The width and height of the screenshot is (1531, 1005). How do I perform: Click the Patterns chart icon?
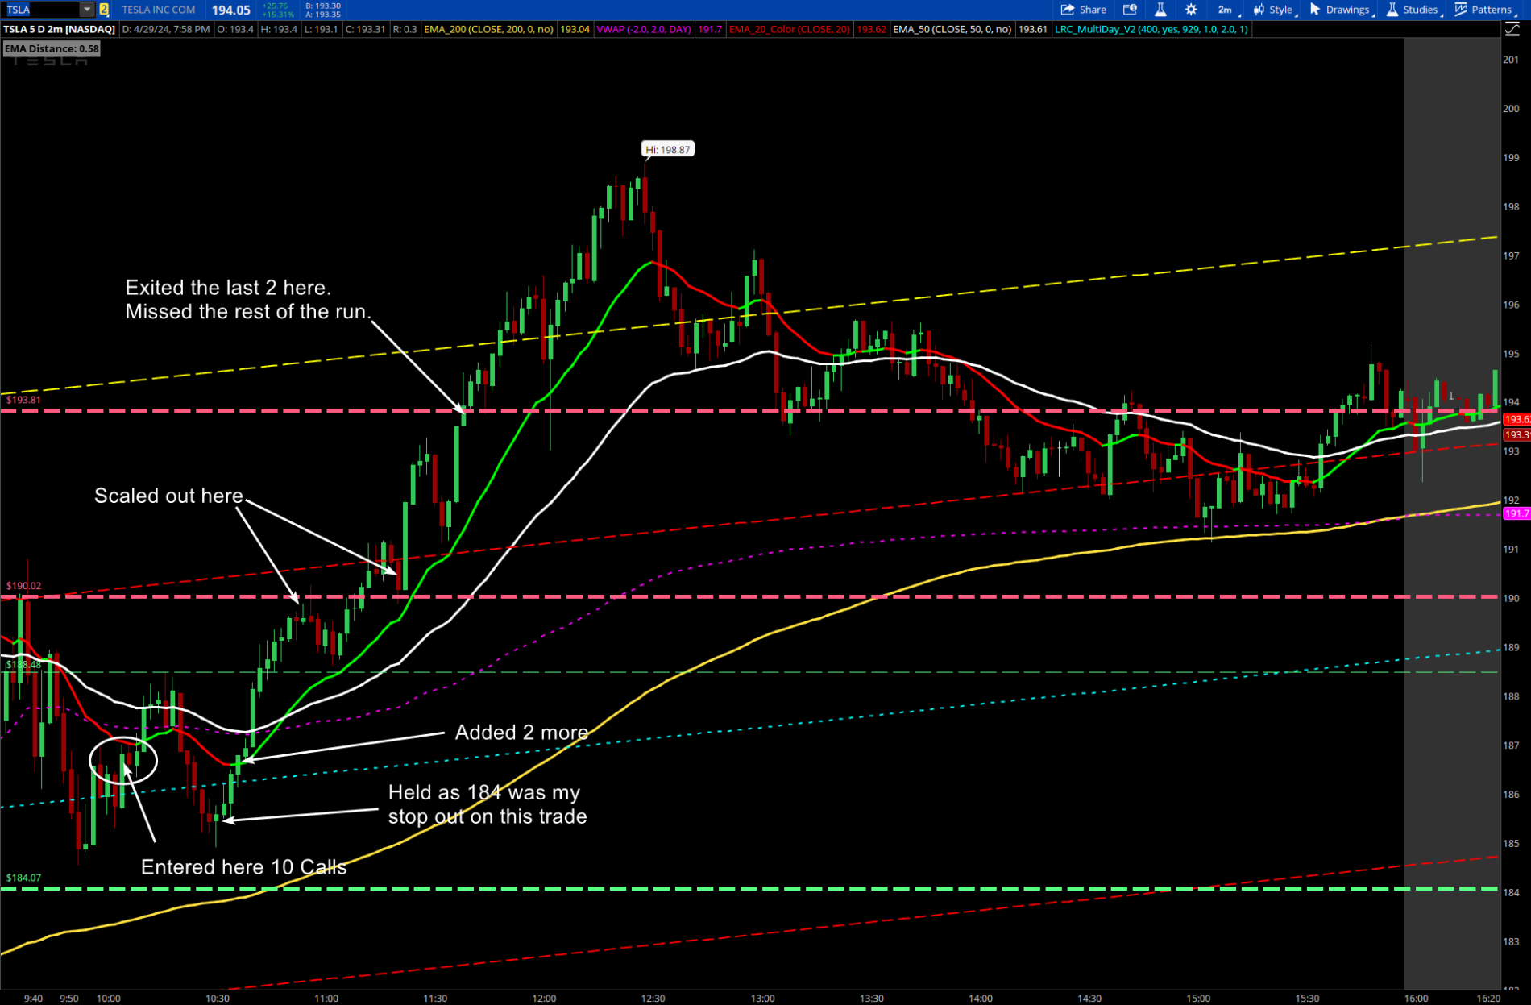(x=1461, y=10)
